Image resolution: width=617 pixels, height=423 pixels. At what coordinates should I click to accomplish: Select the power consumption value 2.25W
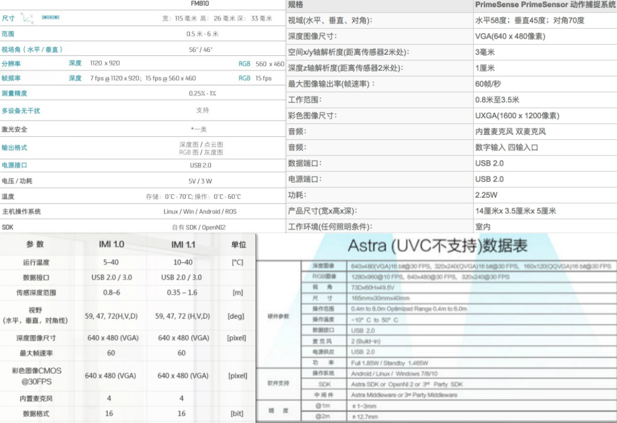(x=486, y=195)
